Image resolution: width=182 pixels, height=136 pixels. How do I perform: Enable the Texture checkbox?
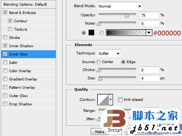click(x=10, y=29)
